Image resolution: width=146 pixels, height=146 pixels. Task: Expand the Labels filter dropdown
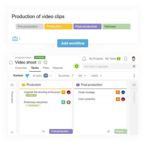pos(101,76)
